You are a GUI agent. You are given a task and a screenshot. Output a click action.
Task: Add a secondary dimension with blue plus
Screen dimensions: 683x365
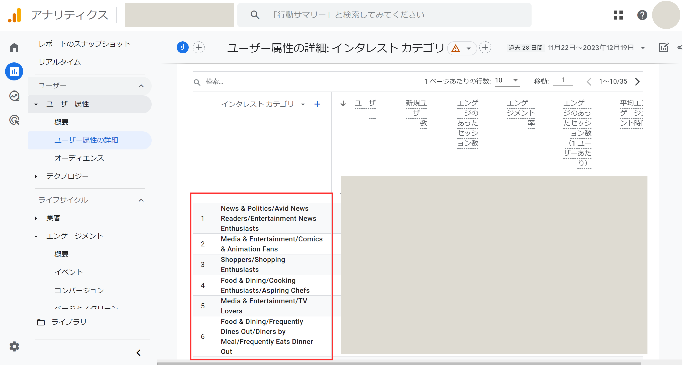(x=317, y=104)
